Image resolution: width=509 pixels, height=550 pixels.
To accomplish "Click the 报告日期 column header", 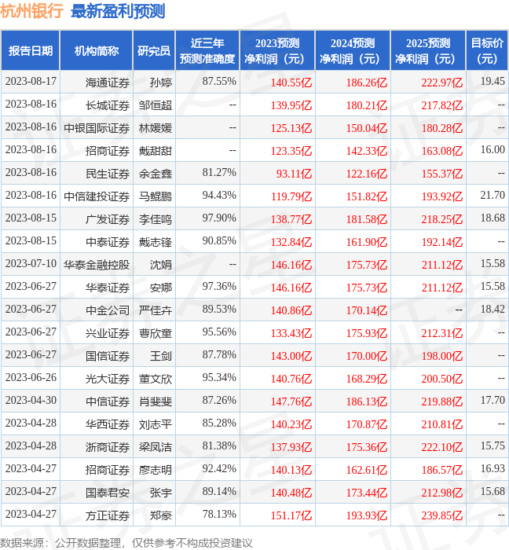I will [x=31, y=51].
